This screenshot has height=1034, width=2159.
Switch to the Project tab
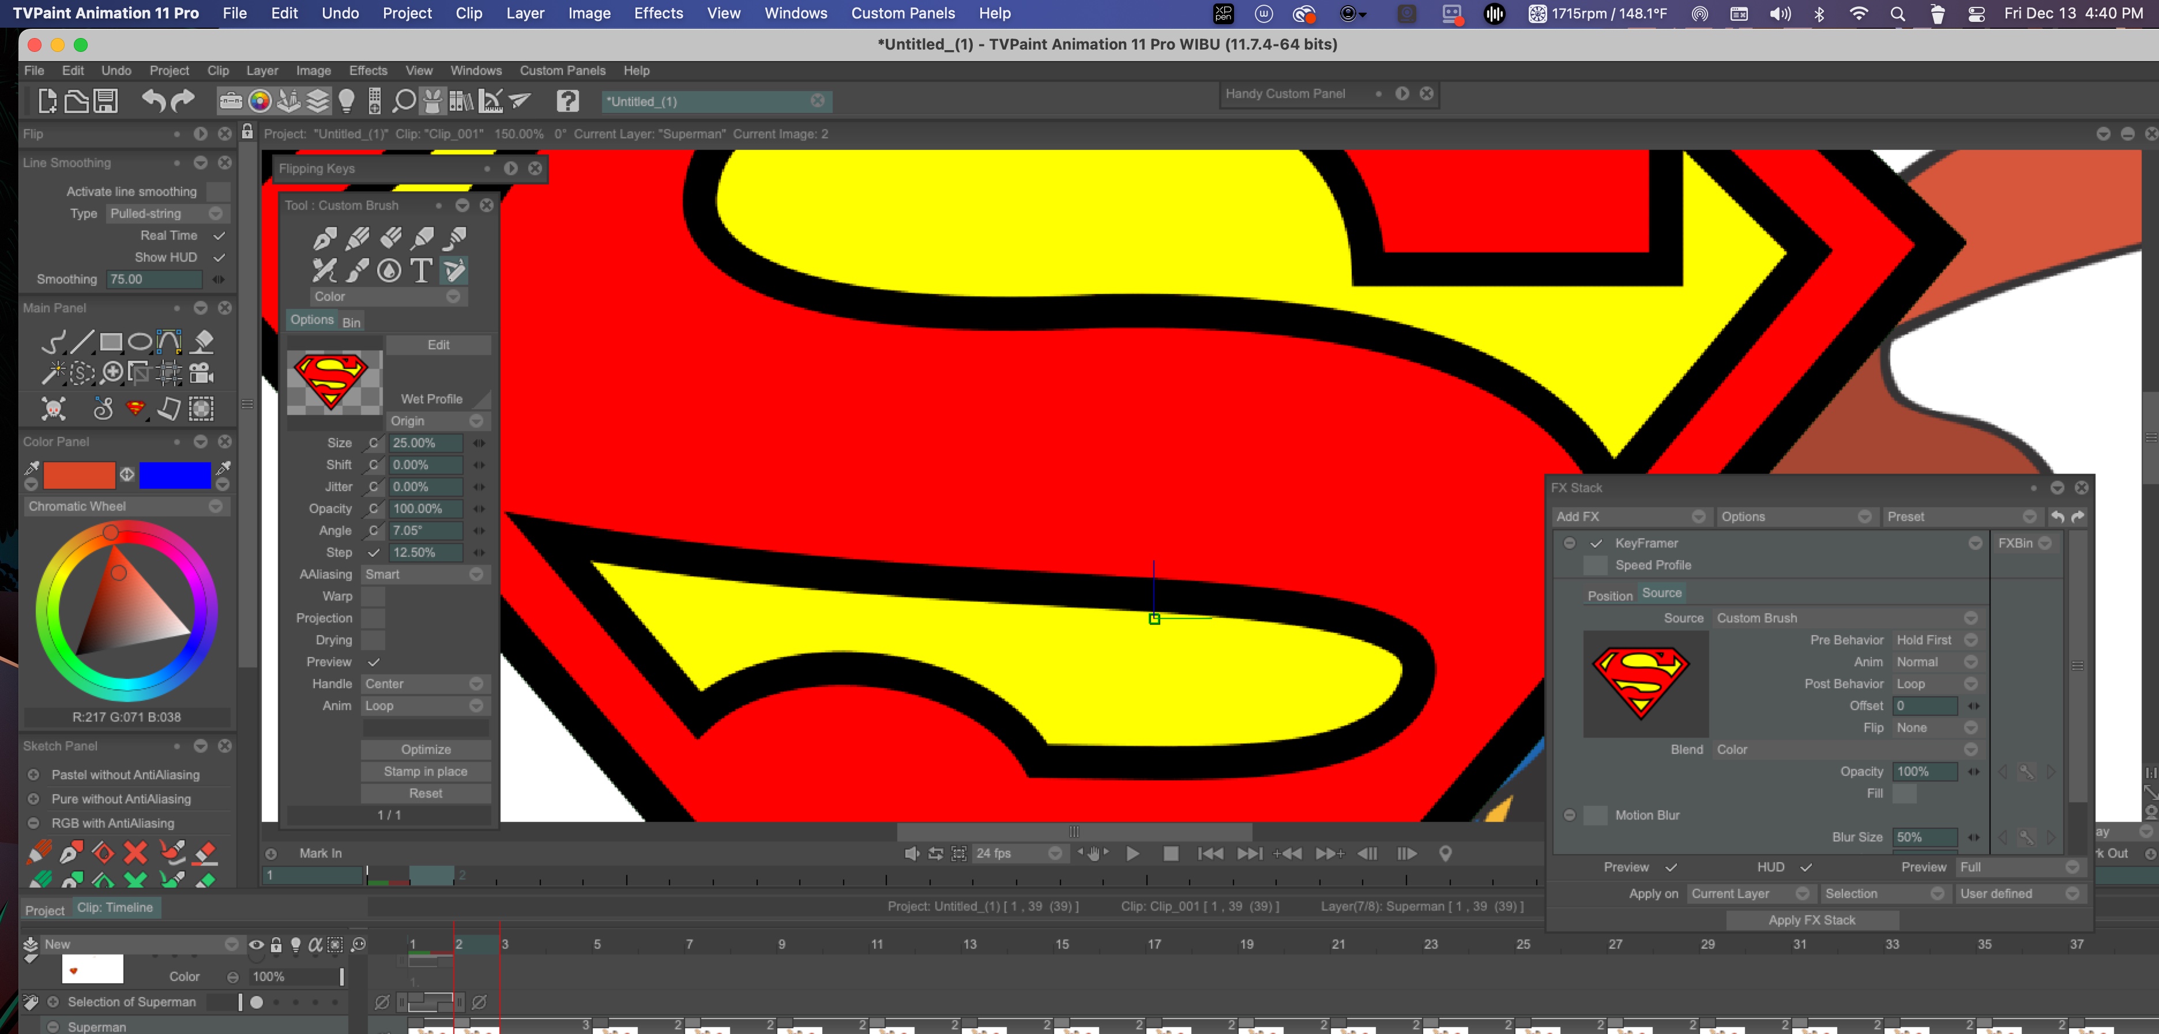tap(44, 910)
